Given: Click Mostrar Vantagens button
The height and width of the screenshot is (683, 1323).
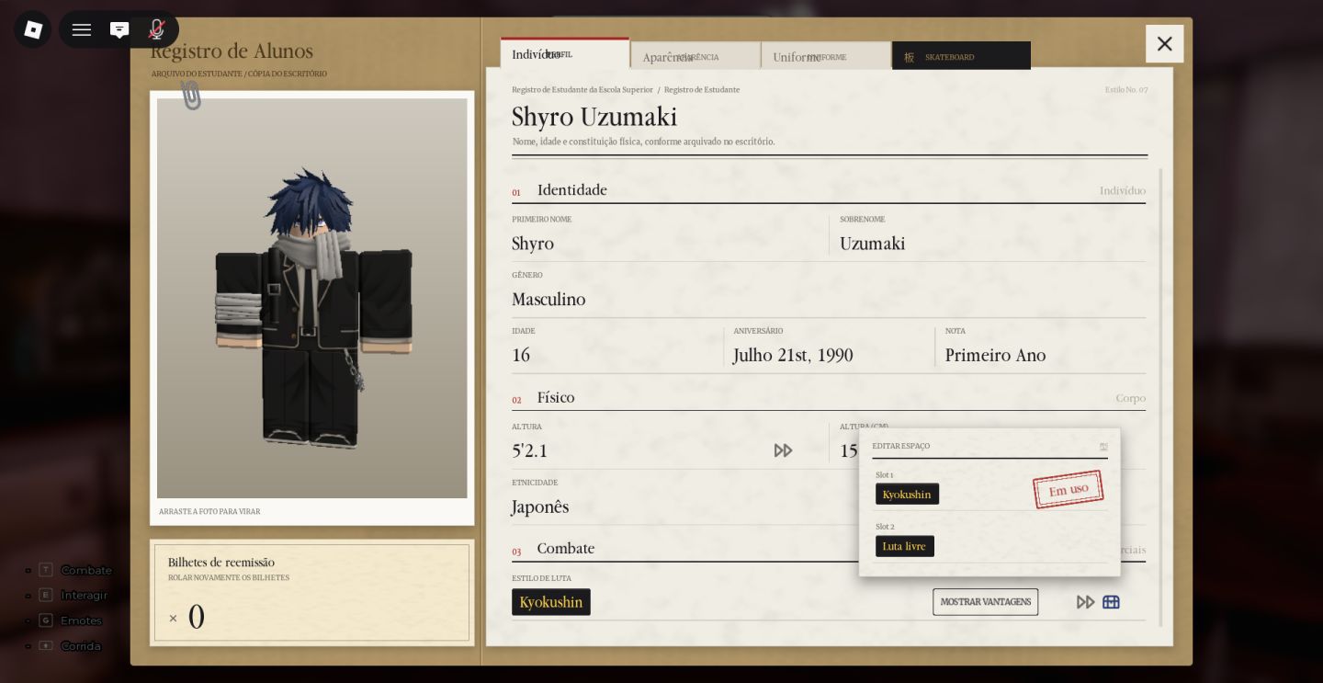Looking at the screenshot, I should [985, 602].
